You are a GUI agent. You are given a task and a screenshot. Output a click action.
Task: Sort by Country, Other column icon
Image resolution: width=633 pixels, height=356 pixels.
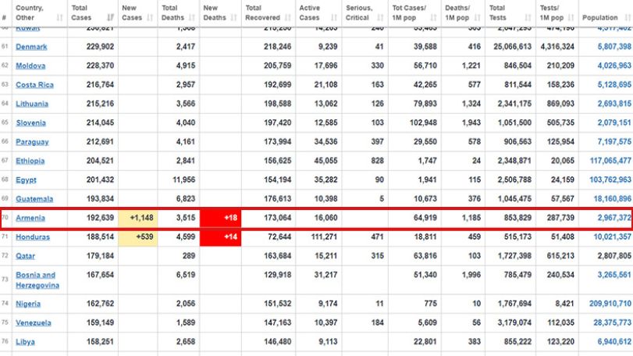60,17
